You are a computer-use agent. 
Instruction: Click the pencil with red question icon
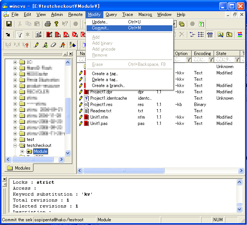[63, 45]
